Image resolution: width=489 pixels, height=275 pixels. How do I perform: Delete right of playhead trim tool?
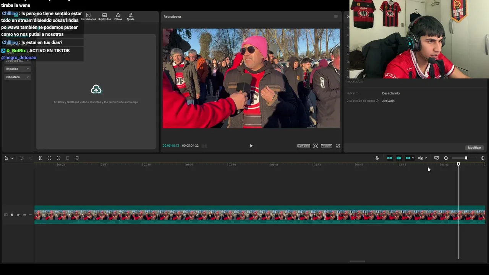point(58,158)
